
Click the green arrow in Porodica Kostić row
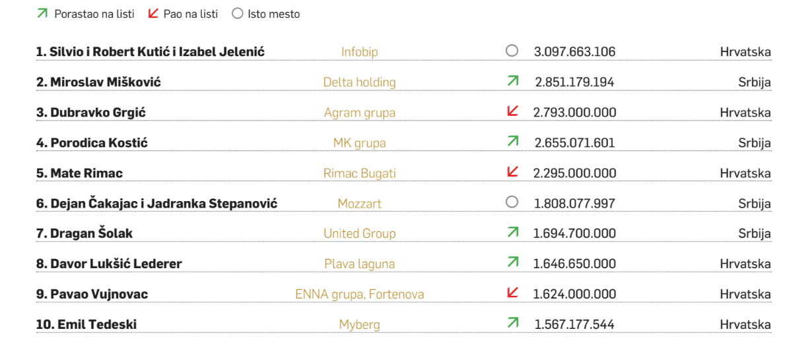pyautogui.click(x=512, y=141)
